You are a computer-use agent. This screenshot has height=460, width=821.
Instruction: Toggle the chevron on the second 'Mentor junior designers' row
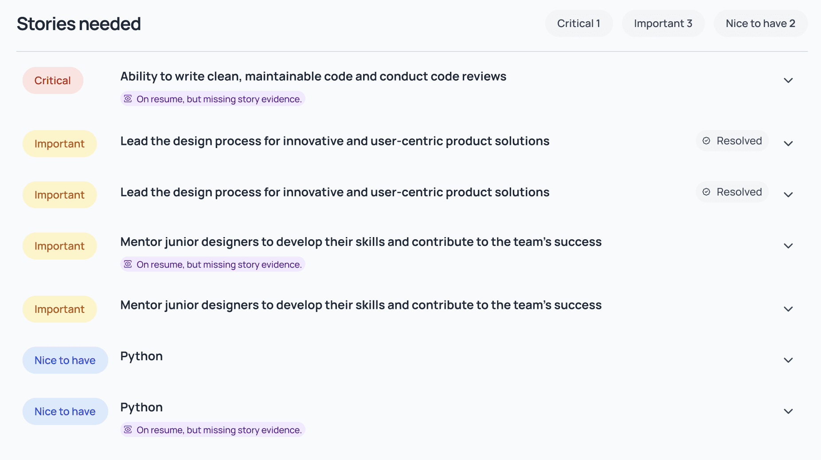coord(788,309)
